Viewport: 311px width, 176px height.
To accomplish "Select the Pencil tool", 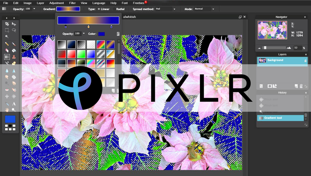I will (7, 44).
